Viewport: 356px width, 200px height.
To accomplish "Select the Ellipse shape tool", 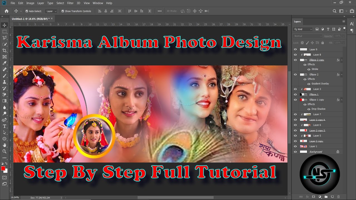I will coord(4,139).
